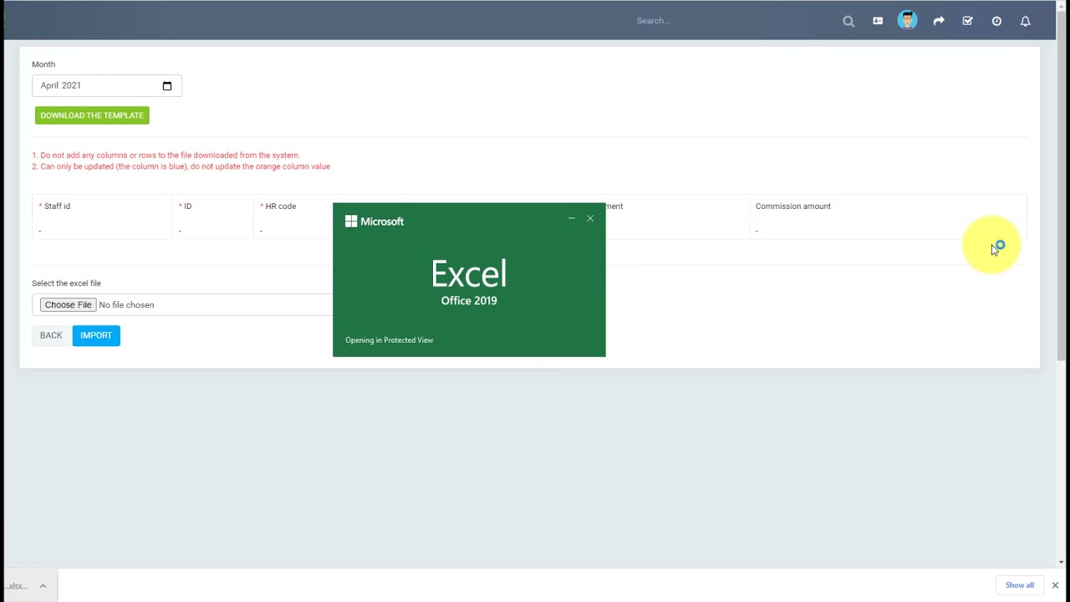The height and width of the screenshot is (602, 1070).
Task: Expand the downloaded xlsx file options chevron
Action: (43, 585)
